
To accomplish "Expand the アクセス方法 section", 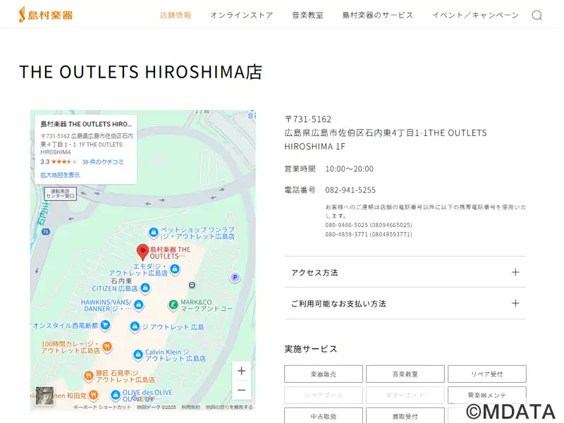I will pyautogui.click(x=405, y=272).
